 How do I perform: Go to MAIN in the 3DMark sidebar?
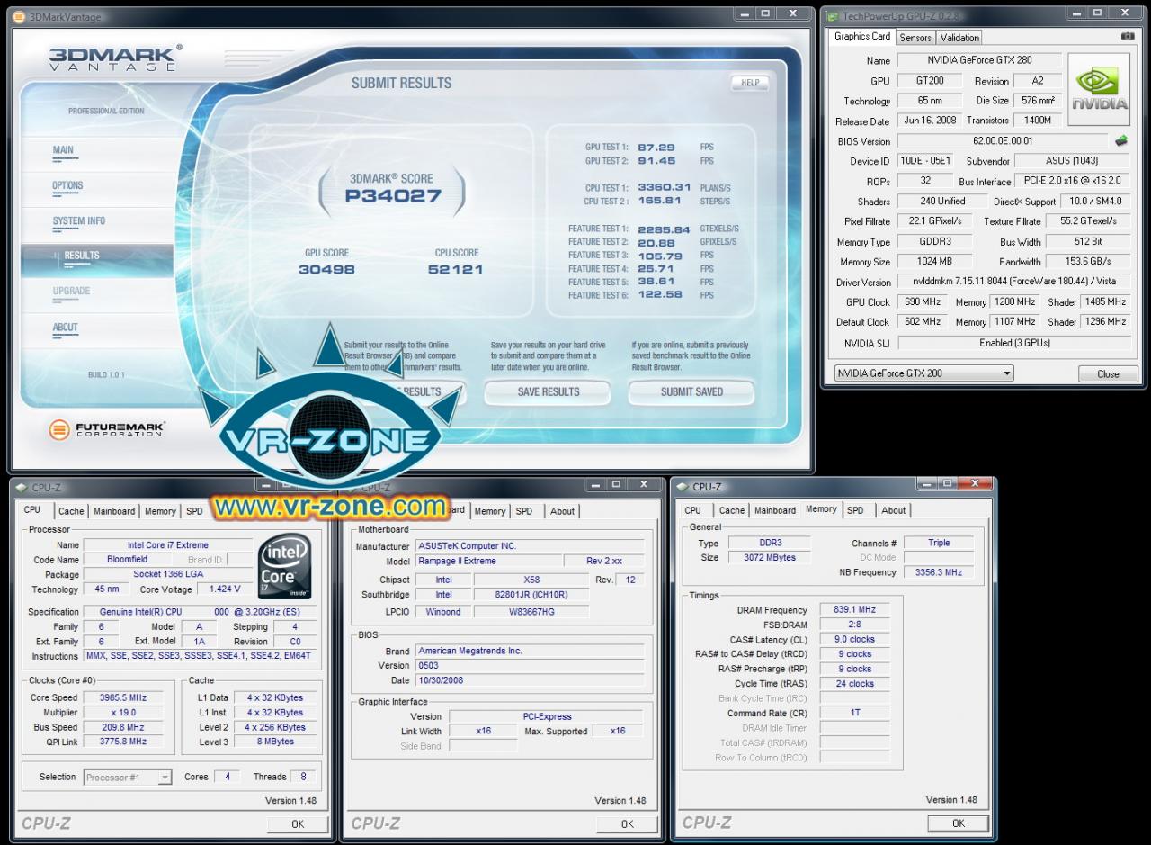point(63,150)
